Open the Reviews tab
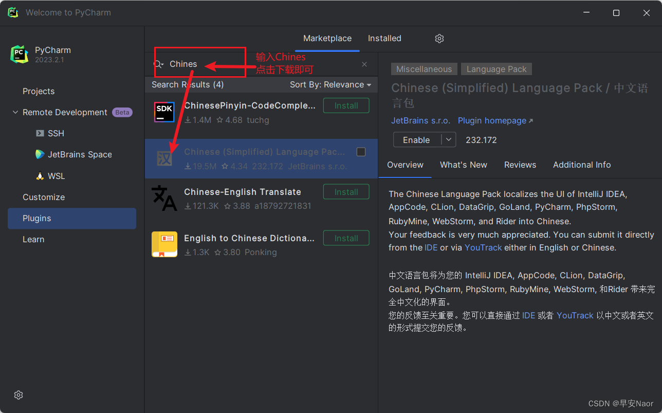Screen dimensions: 662x413 coord(520,165)
